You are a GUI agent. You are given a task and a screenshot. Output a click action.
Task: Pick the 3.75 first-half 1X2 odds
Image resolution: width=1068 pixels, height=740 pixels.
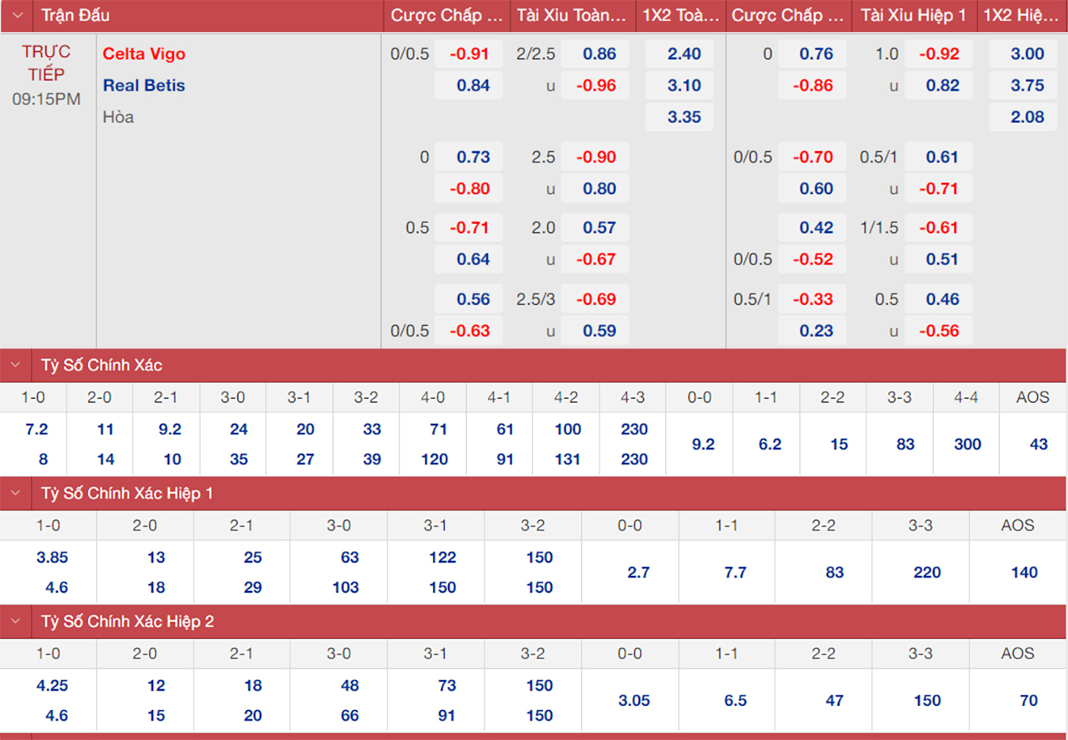(1027, 86)
